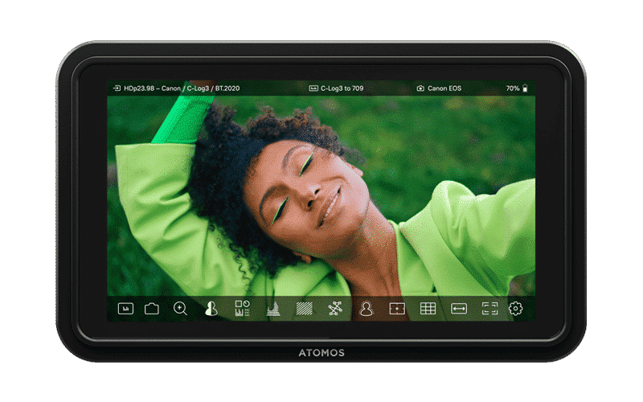Show the grid overlay

click(428, 308)
